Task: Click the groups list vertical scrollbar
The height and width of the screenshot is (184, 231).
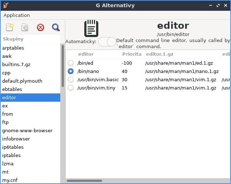Action: [63, 66]
